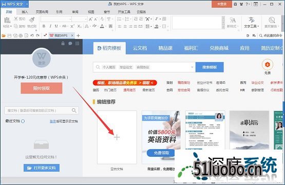Screen dimensions: 285x185
Task: Click the 搜索模板 button
Action: point(210,67)
